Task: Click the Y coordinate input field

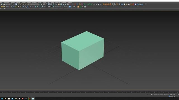Action: coord(161,94)
